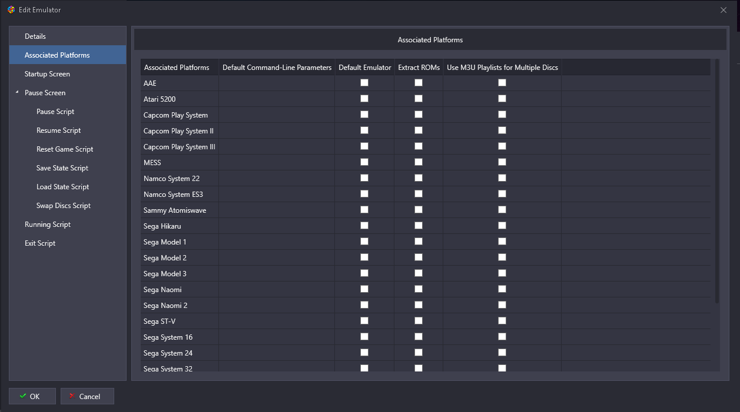Click the Default Emulator column header

(x=365, y=68)
